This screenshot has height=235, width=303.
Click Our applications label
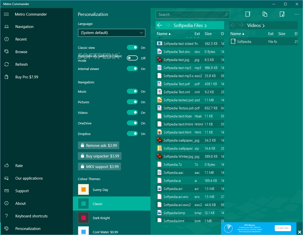click(x=29, y=178)
